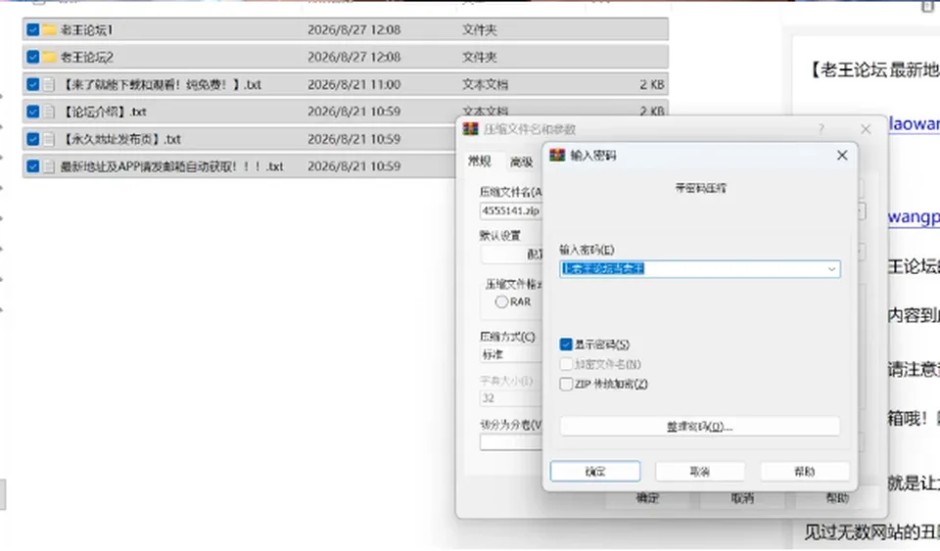Close the 输入密码 dialog
Image resolution: width=940 pixels, height=551 pixels.
(x=842, y=156)
